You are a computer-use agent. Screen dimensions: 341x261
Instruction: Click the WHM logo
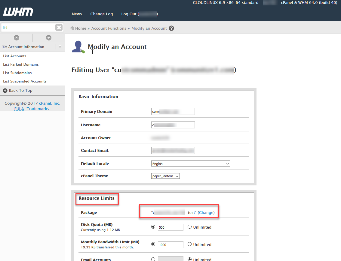[18, 12]
